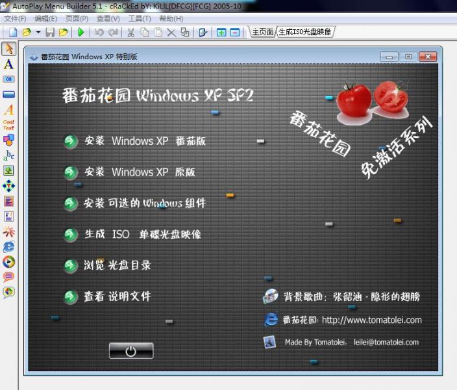Image resolution: width=457 pixels, height=390 pixels.
Task: Click green arrow icon beside 番茄版
Action: 71,142
